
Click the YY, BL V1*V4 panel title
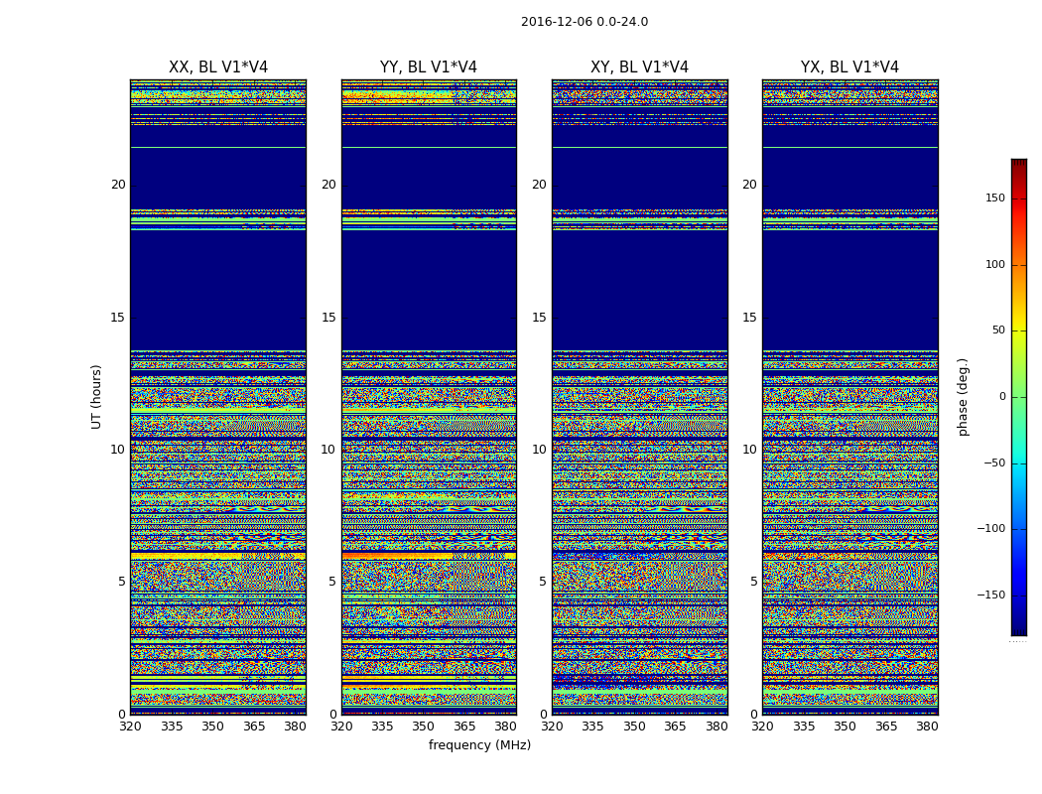point(429,67)
